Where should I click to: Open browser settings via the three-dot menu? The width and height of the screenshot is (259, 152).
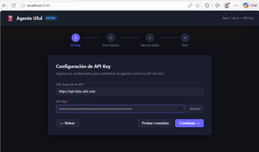pyautogui.click(x=236, y=5)
